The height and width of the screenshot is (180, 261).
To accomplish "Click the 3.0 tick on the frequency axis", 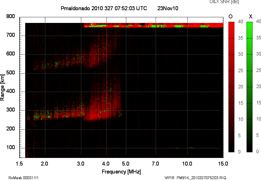I will click(x=81, y=164).
